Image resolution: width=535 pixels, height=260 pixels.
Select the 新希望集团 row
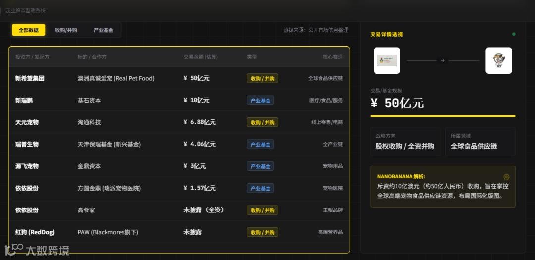tap(179, 78)
